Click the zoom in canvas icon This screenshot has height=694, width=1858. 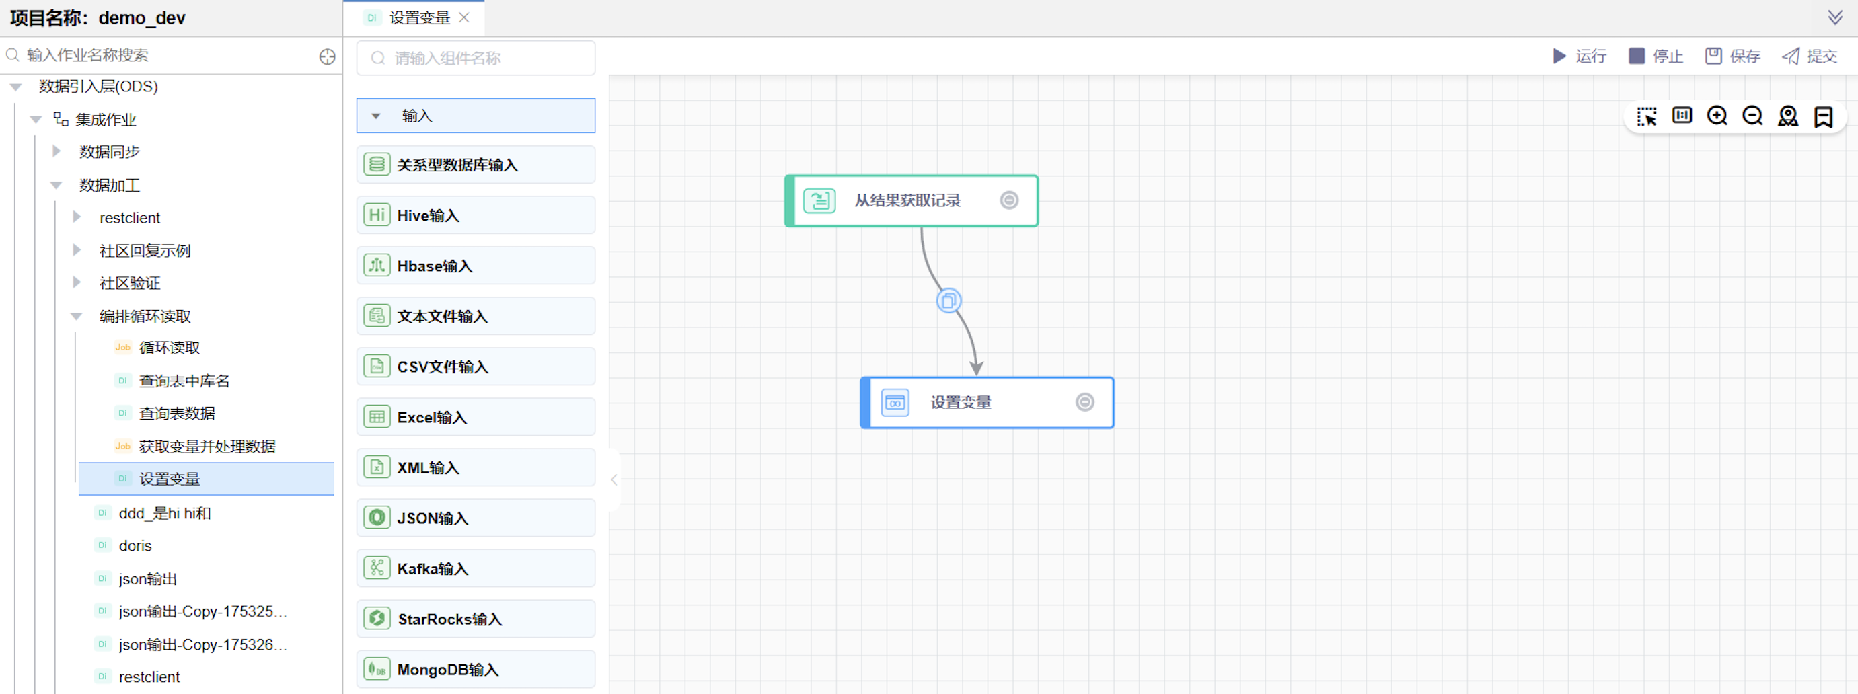(1717, 116)
